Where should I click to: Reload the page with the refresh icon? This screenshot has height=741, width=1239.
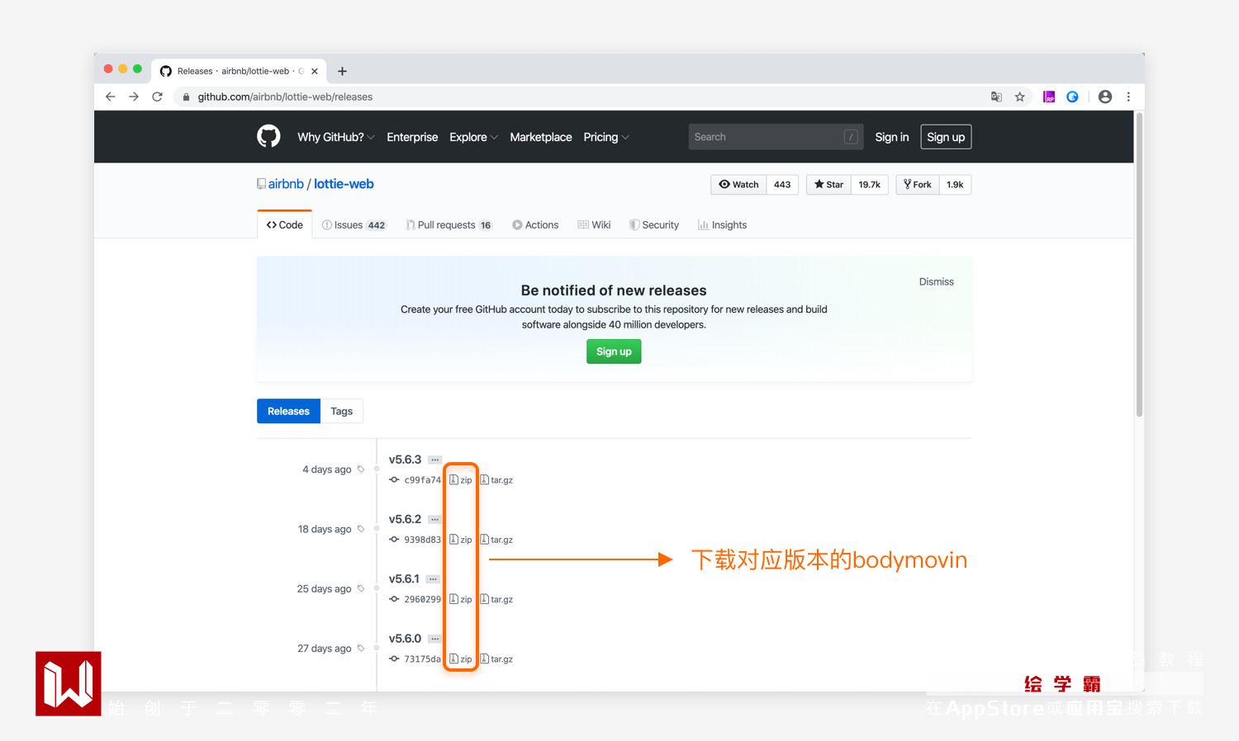point(157,97)
